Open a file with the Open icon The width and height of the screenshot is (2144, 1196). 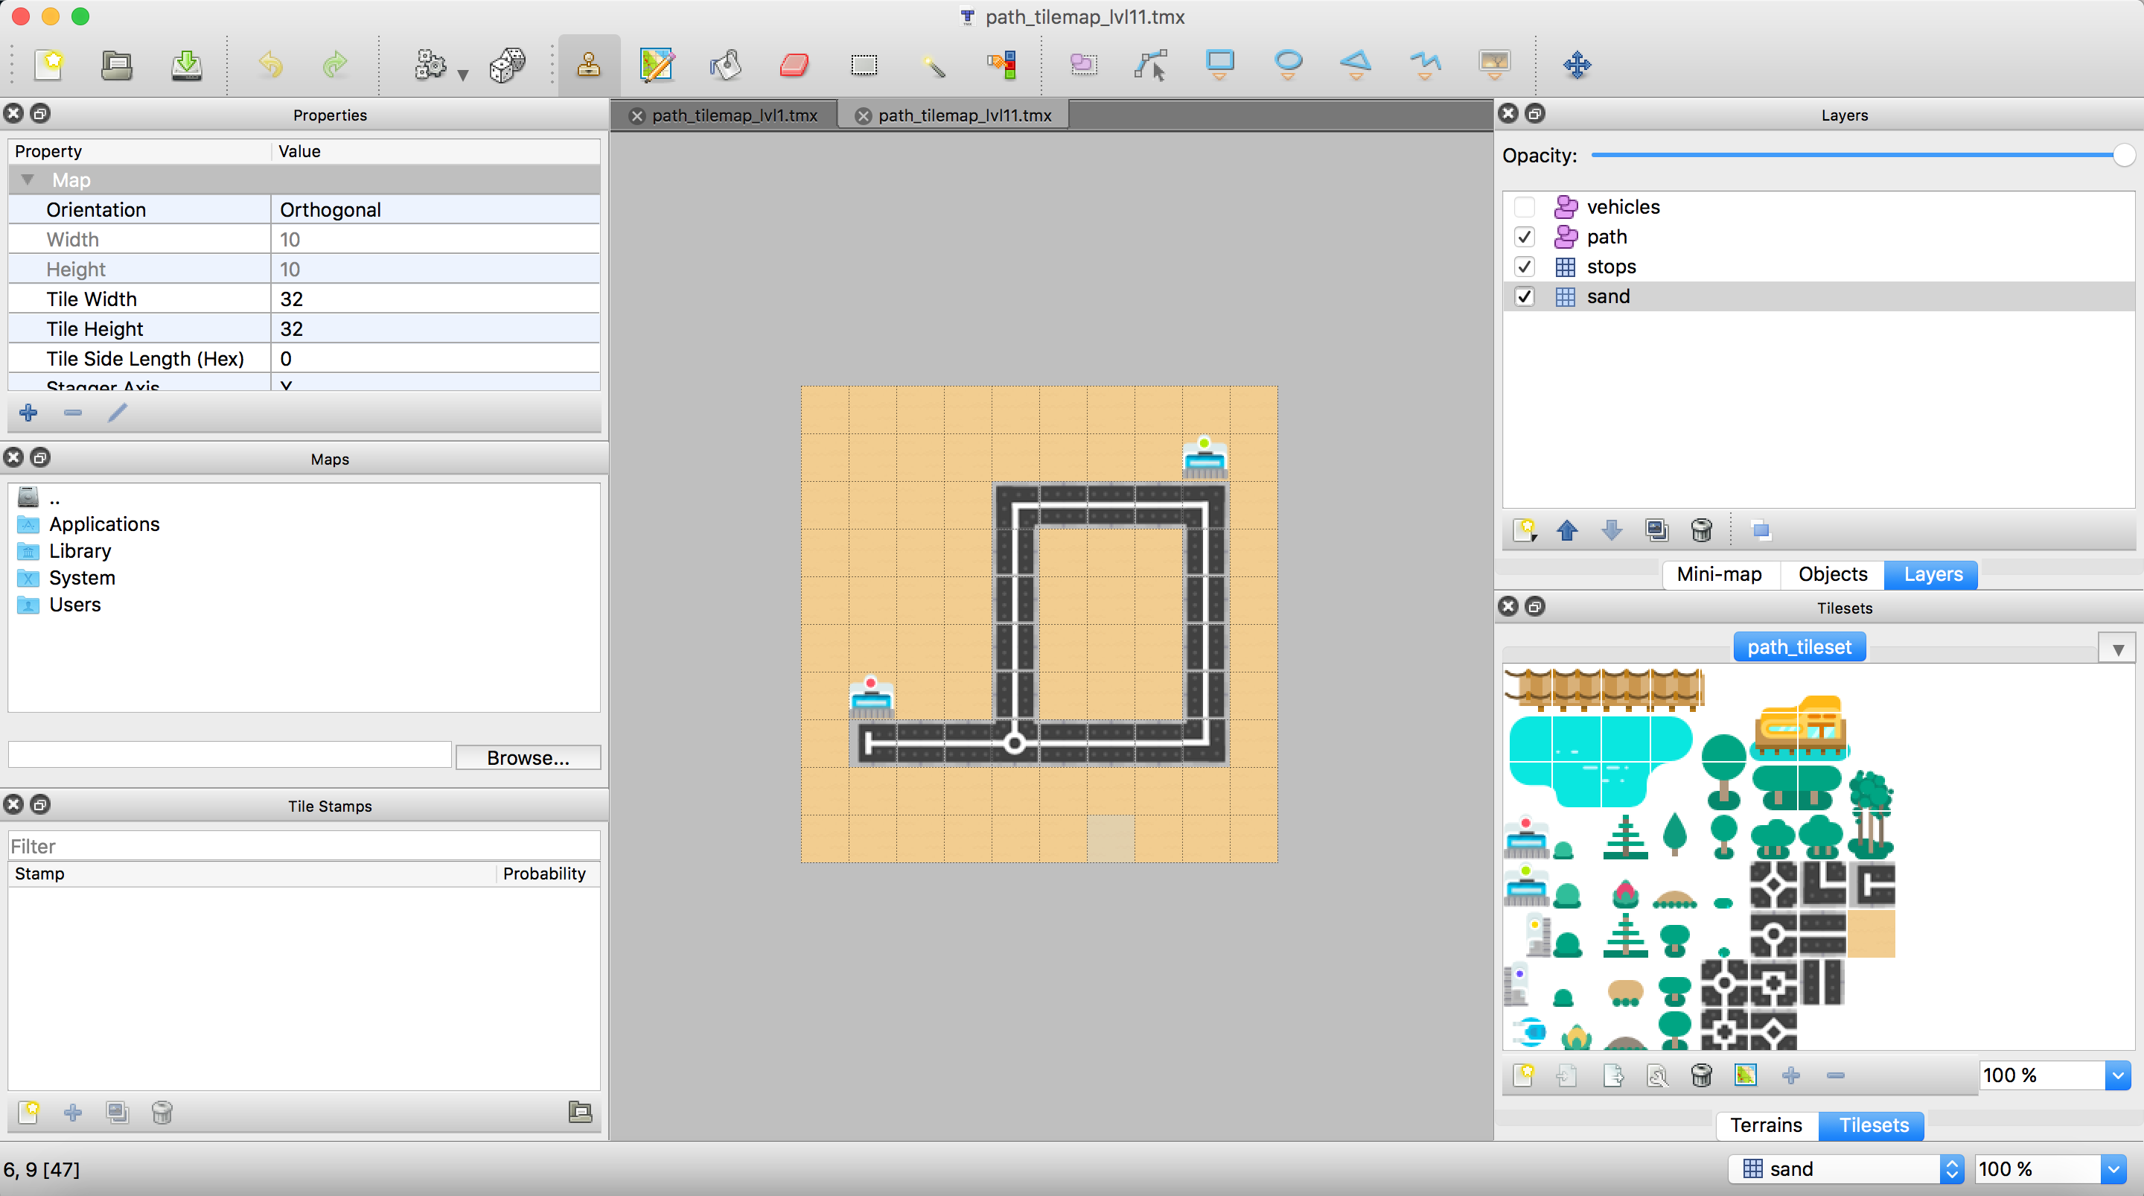pos(117,64)
